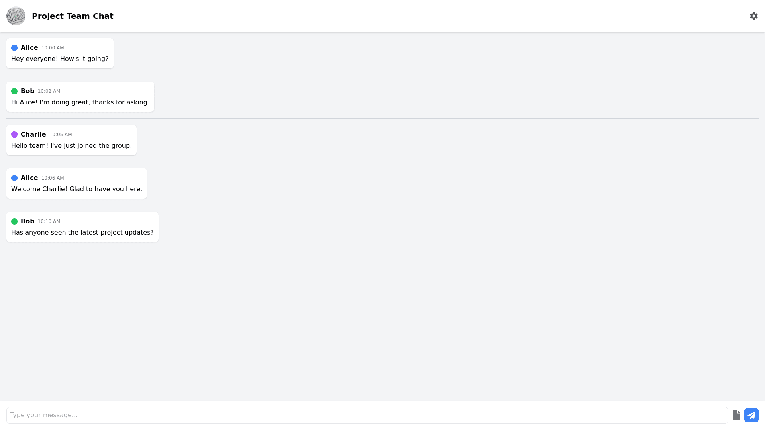
Task: Click the 'Hello team! I've just joined' message
Action: tap(71, 146)
